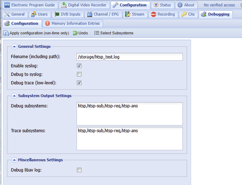Click the log Filename input field
This screenshot has height=185, width=242.
[x=129, y=57]
